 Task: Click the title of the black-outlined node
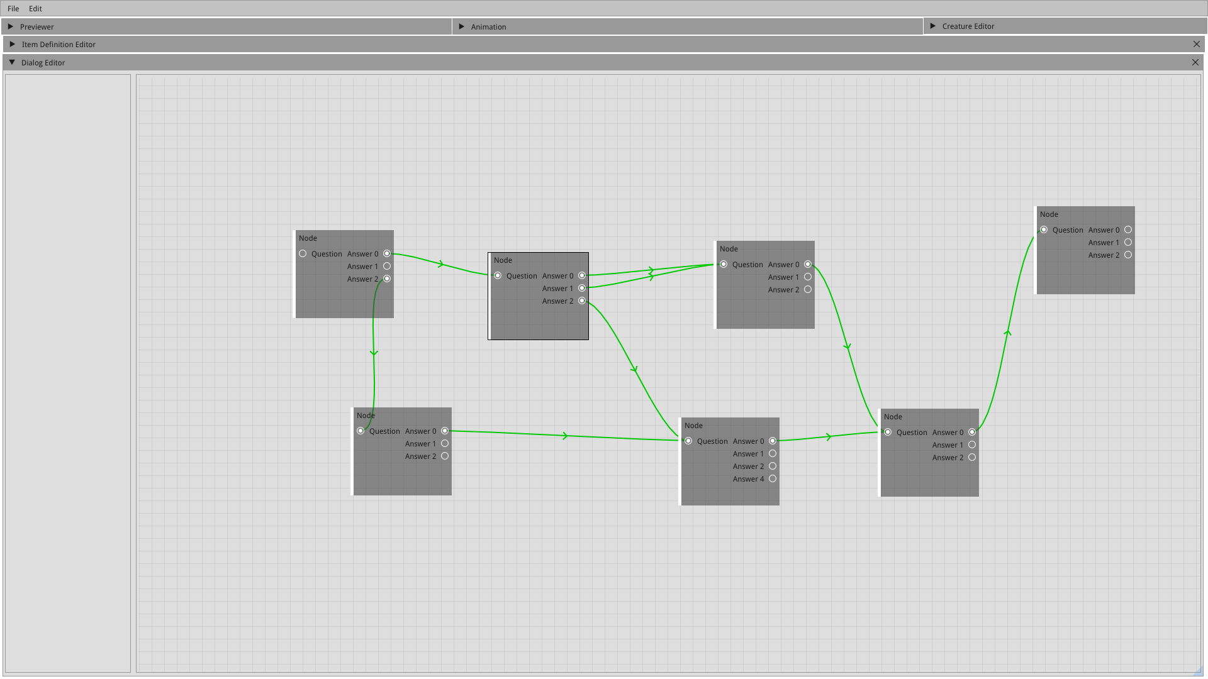pyautogui.click(x=503, y=260)
